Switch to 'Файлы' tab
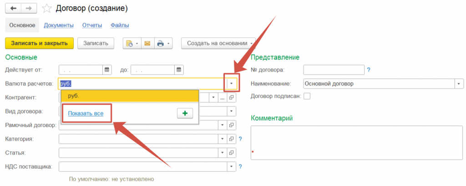 tap(119, 25)
